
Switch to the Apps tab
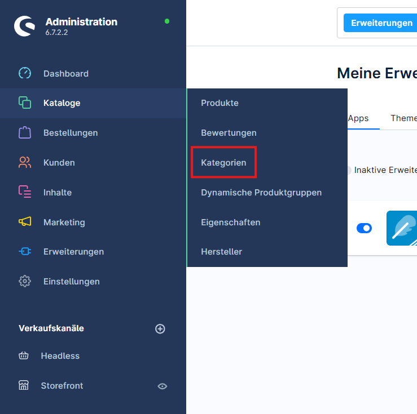point(358,118)
